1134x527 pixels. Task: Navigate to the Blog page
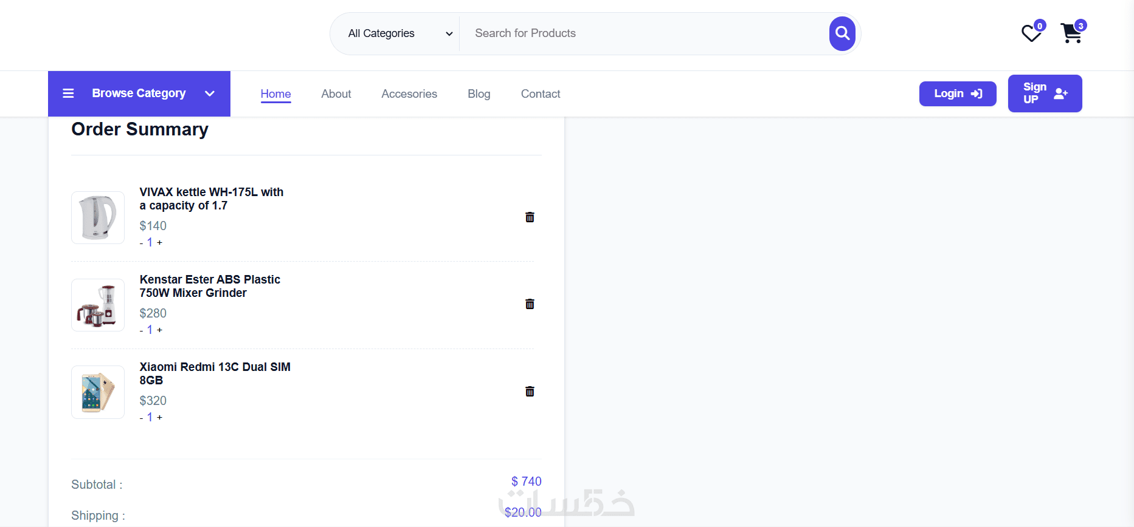tap(479, 94)
